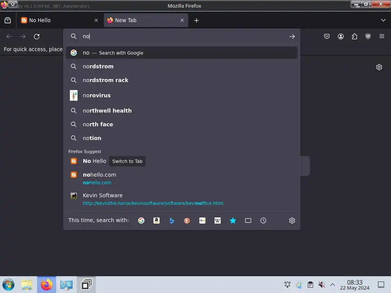Open the Windows Start button
The image size is (391, 293).
point(8,285)
